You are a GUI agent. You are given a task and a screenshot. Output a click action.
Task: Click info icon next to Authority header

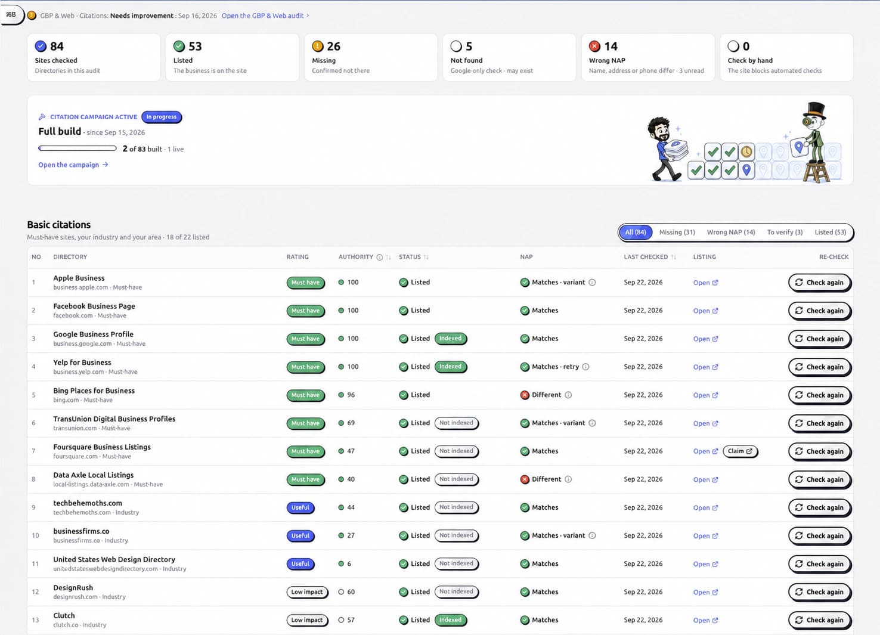(380, 257)
